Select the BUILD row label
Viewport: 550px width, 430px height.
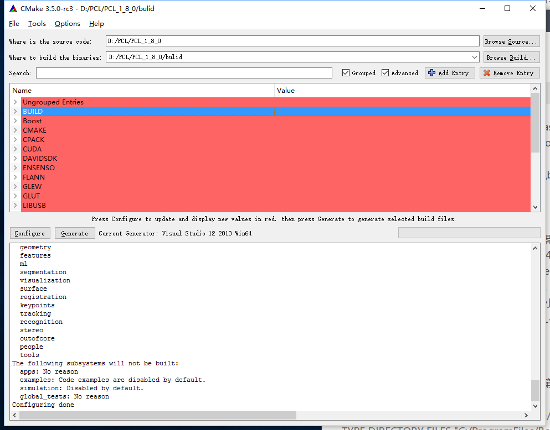click(x=33, y=111)
